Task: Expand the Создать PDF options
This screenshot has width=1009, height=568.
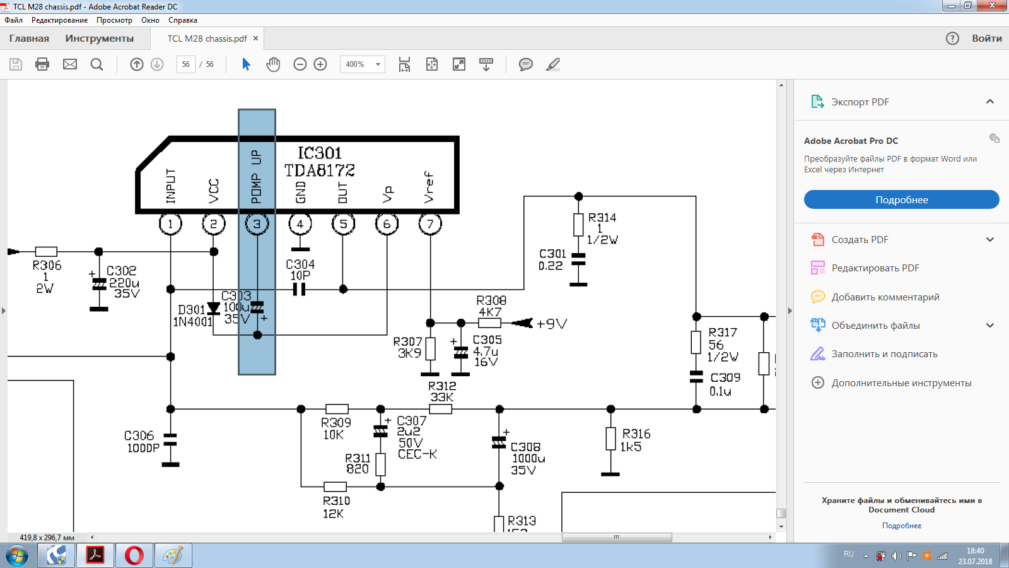Action: point(989,240)
